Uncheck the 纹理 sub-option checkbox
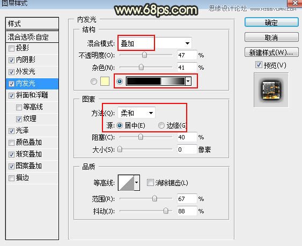Screen dimensions: 302x246 click(19, 119)
